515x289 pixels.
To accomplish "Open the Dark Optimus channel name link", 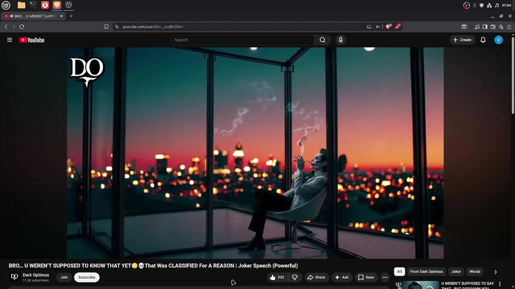I will [36, 275].
